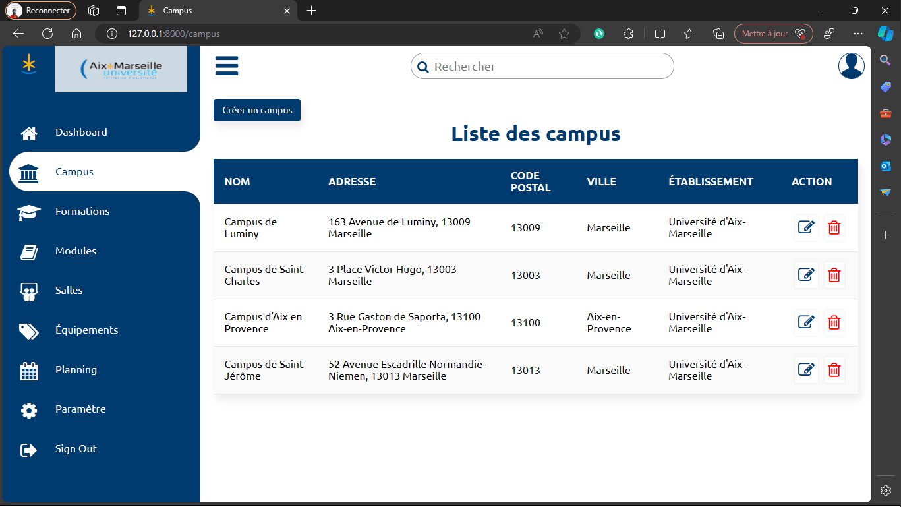Open the Modules menu label
901x507 pixels.
pos(76,251)
